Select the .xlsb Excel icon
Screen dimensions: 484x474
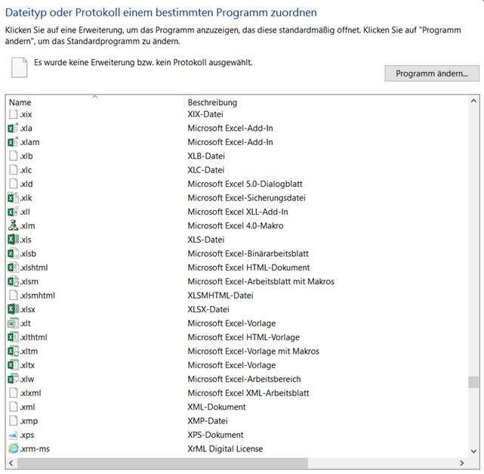pos(13,253)
